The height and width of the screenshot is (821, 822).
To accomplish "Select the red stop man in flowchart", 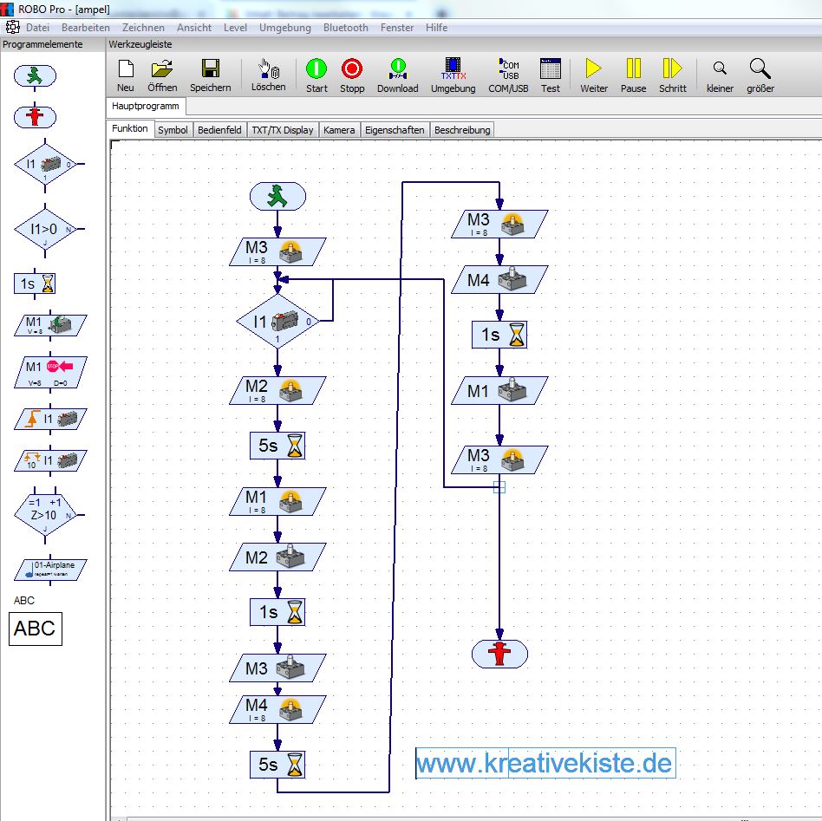I will (499, 654).
